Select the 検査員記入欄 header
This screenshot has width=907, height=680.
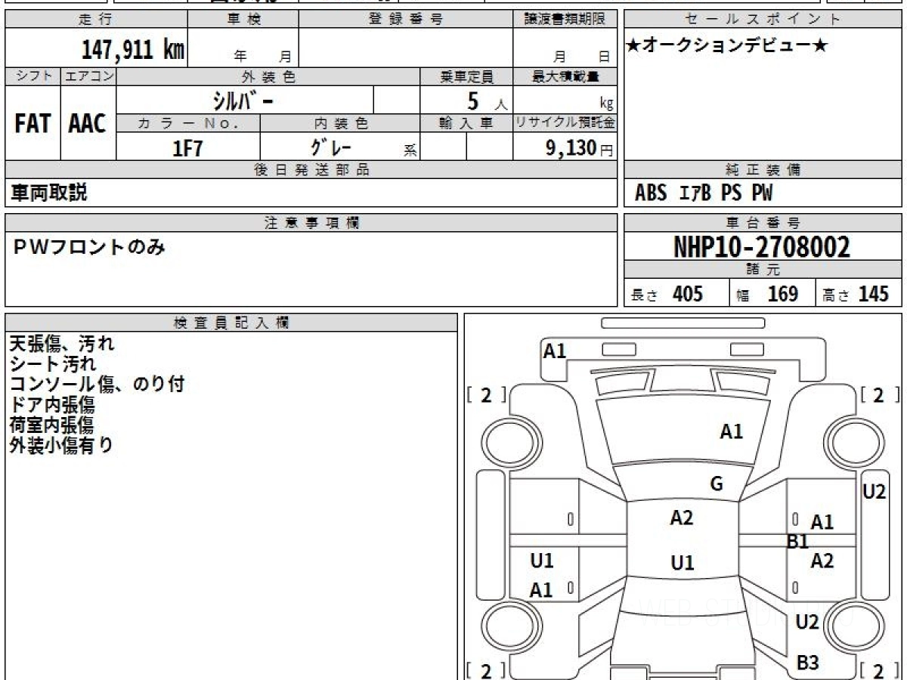pos(231,323)
